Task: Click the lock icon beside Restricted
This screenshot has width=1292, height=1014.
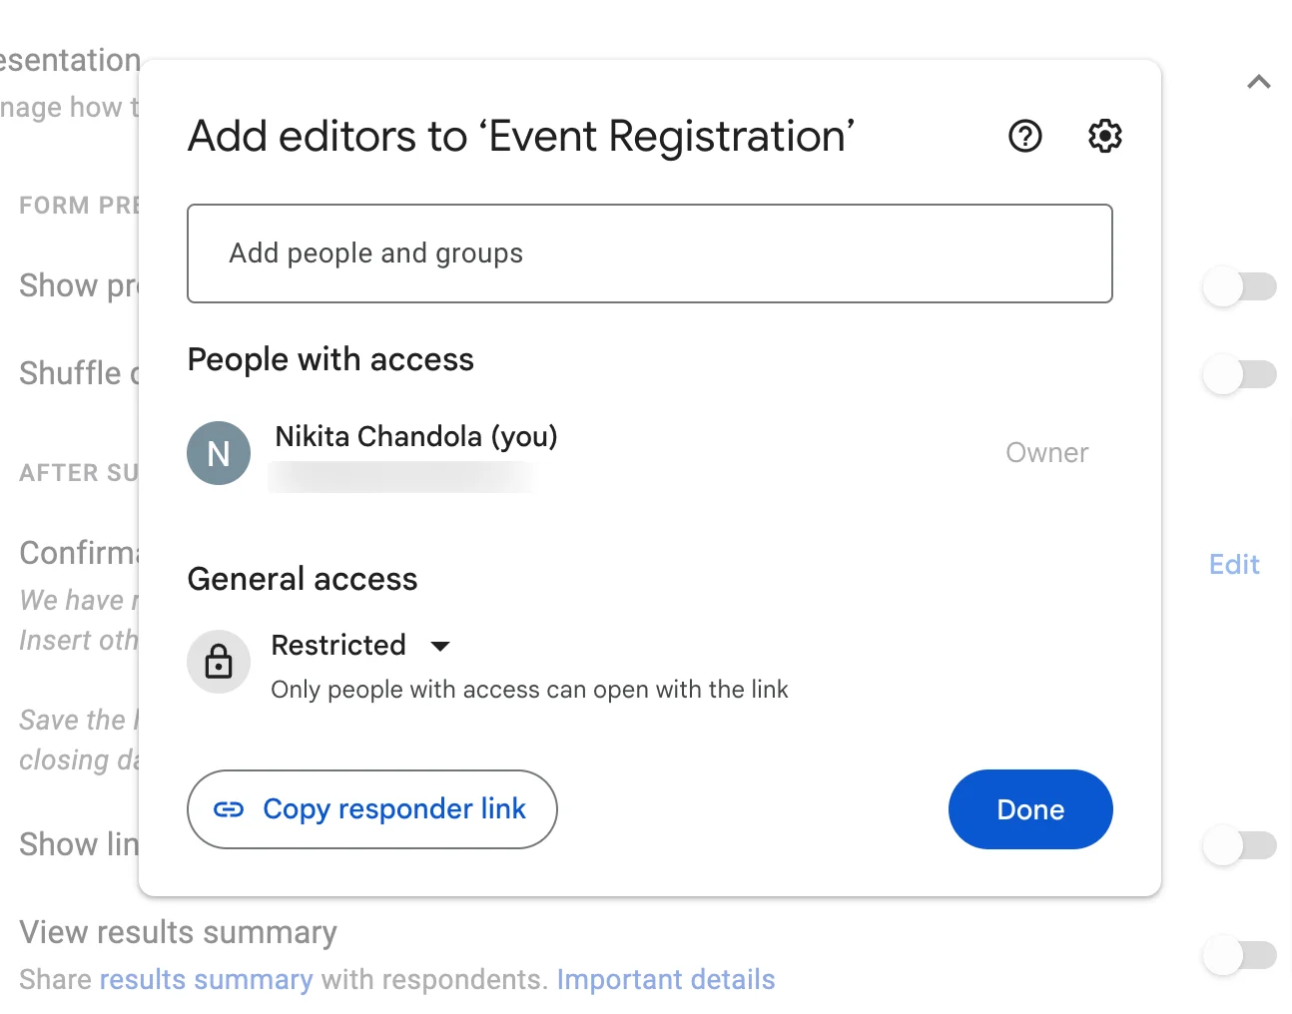Action: 219,662
